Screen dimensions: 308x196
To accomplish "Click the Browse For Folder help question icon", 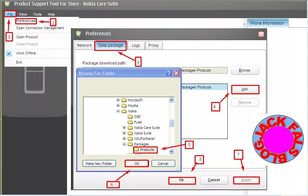I will click(169, 73).
